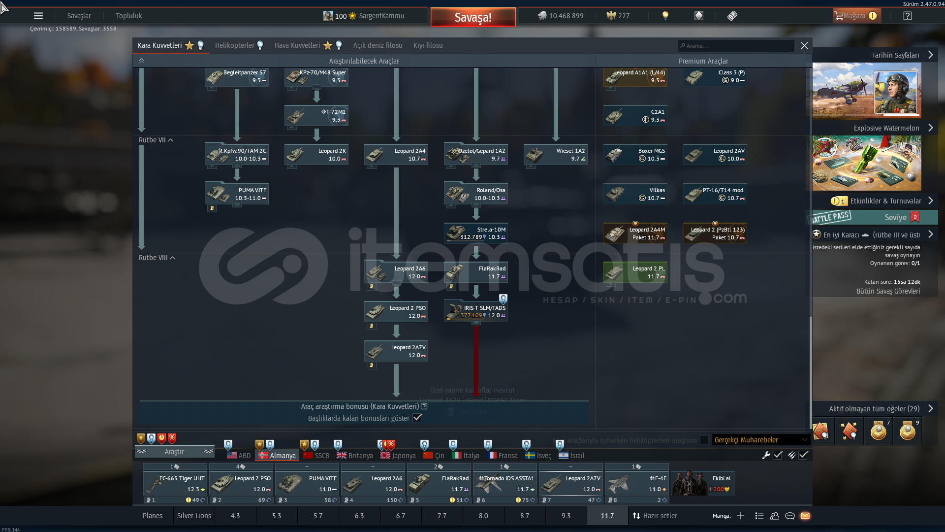Select the ABD nation tab
This screenshot has height=532, width=945.
pos(239,456)
